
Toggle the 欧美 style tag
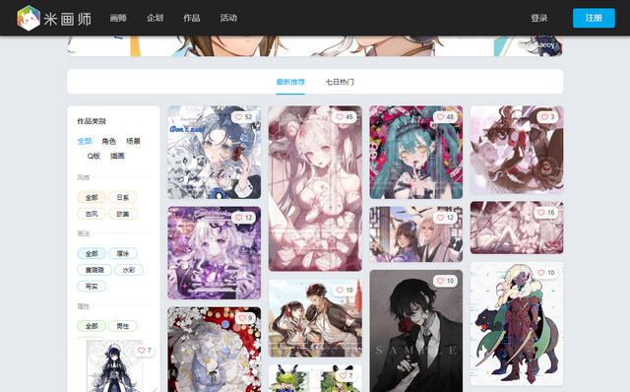(x=122, y=214)
